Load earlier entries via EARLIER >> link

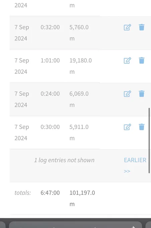[135, 166]
